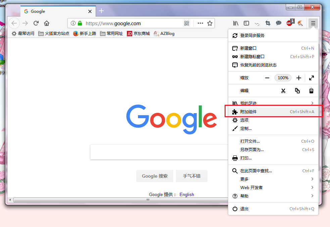Reload the current page
Viewport: 330px width, 227px height.
pyautogui.click(x=36, y=23)
